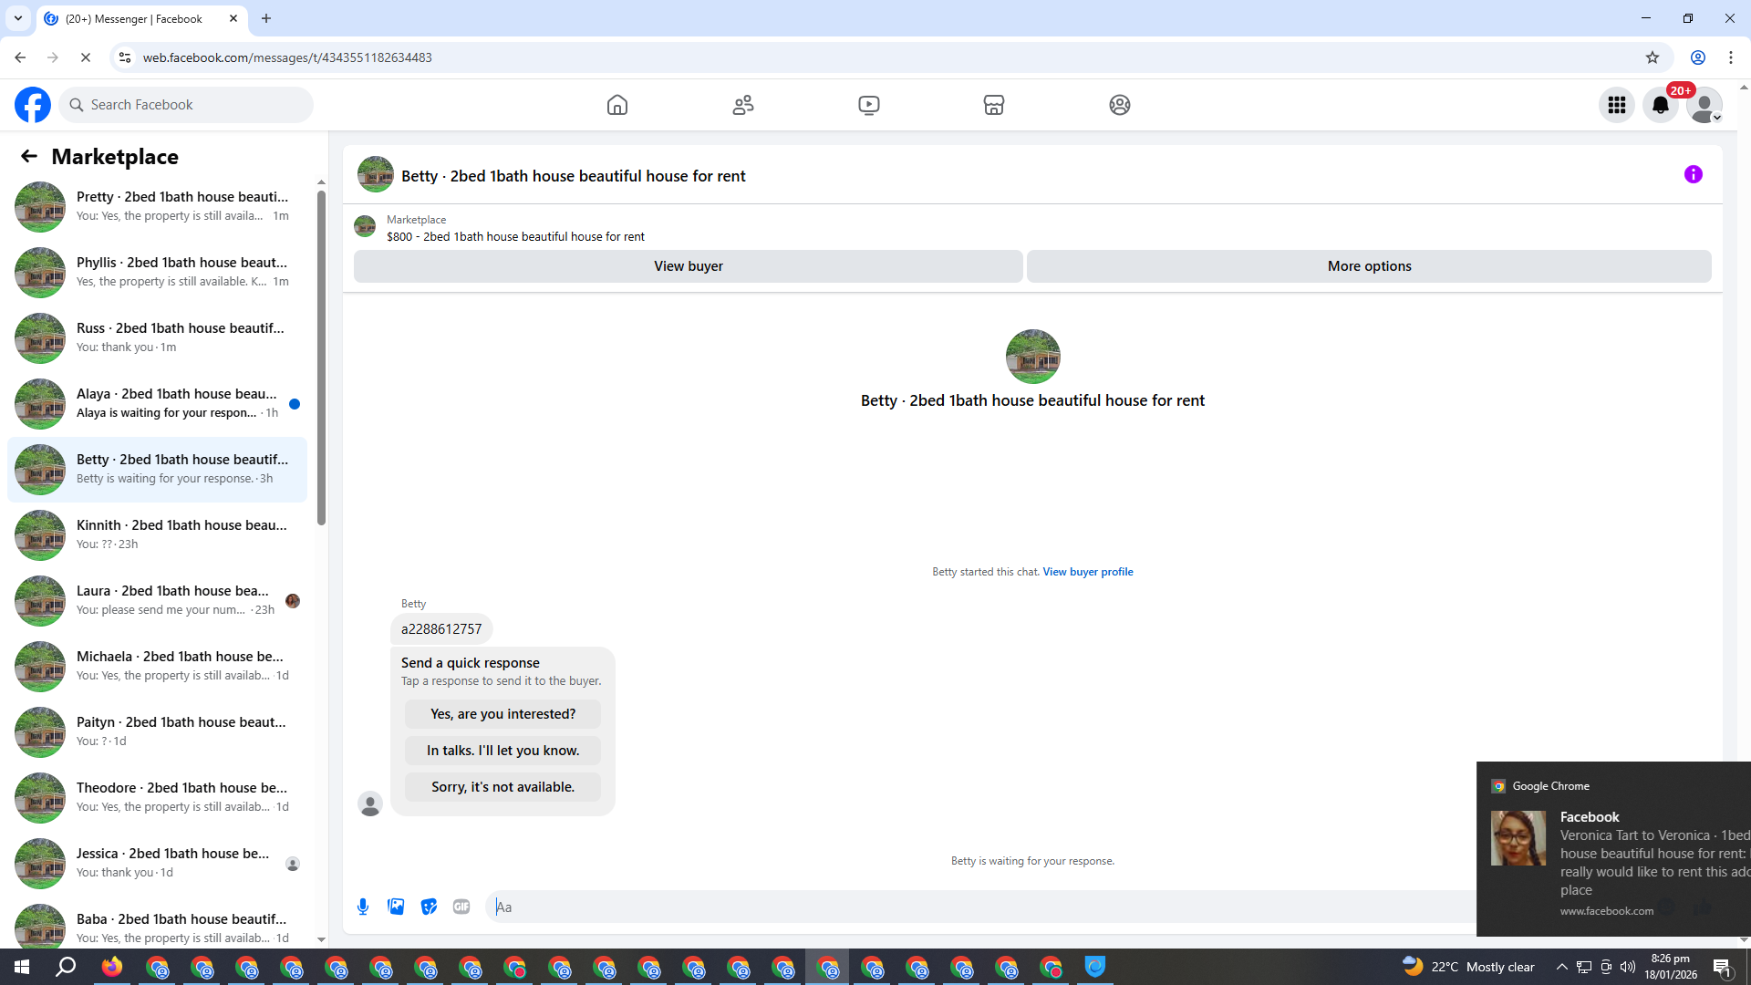The height and width of the screenshot is (985, 1751).
Task: Open the View buyer profile link
Action: (x=1087, y=572)
